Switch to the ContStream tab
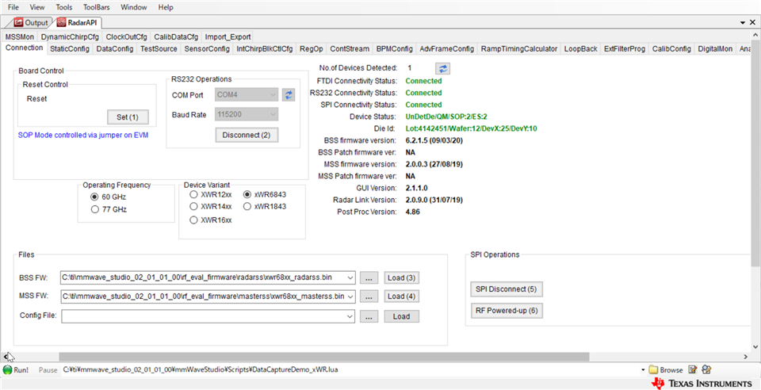 350,48
